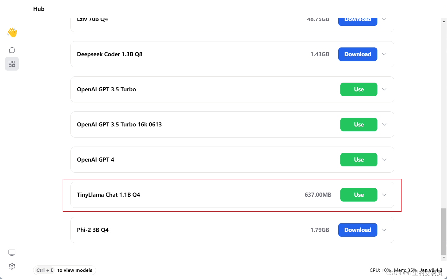Image resolution: width=447 pixels, height=279 pixels.
Task: Click the Deepseek Coder 1.3B Q8 name
Action: tap(110, 54)
